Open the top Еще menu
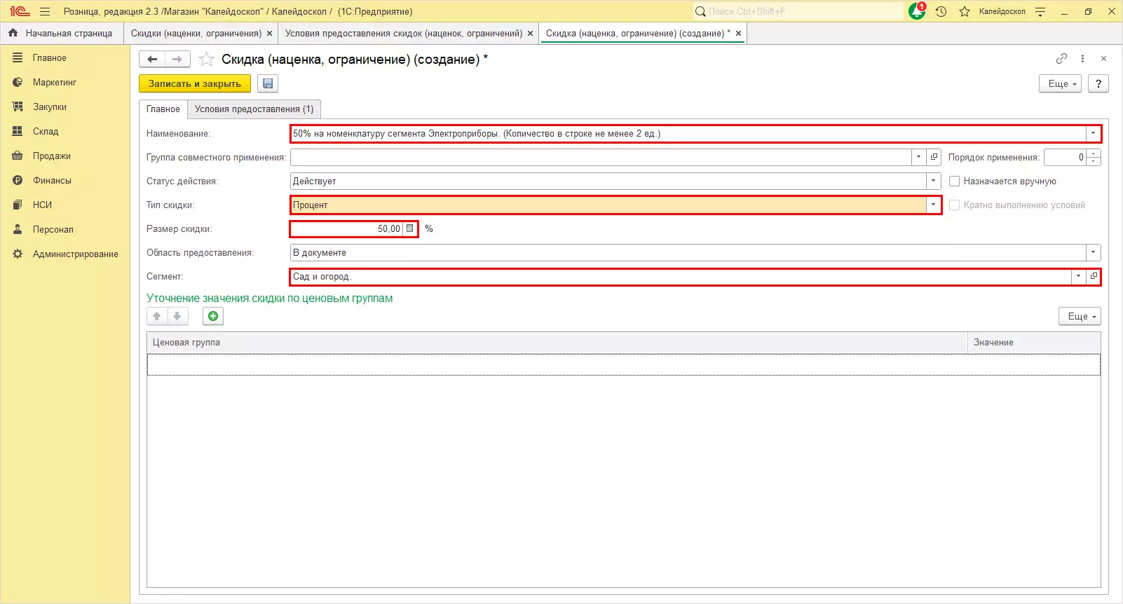Image resolution: width=1123 pixels, height=604 pixels. click(1060, 83)
